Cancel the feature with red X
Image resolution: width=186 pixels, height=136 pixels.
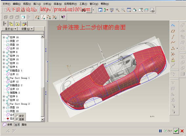(182, 131)
